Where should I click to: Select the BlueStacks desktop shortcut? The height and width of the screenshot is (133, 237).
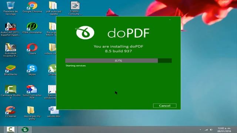[10, 70]
